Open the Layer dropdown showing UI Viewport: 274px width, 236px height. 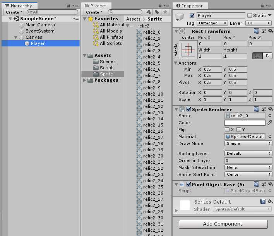[x=259, y=23]
